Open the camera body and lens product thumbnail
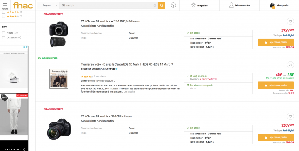 (59, 34)
